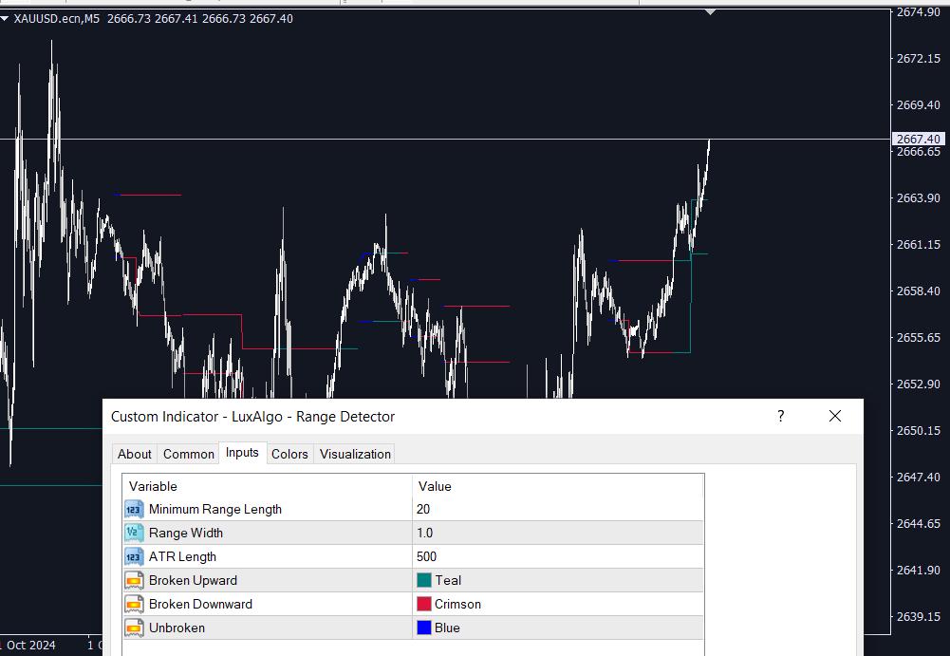Click the 2674.90 price scale label
This screenshot has height=656, width=950.
919,12
